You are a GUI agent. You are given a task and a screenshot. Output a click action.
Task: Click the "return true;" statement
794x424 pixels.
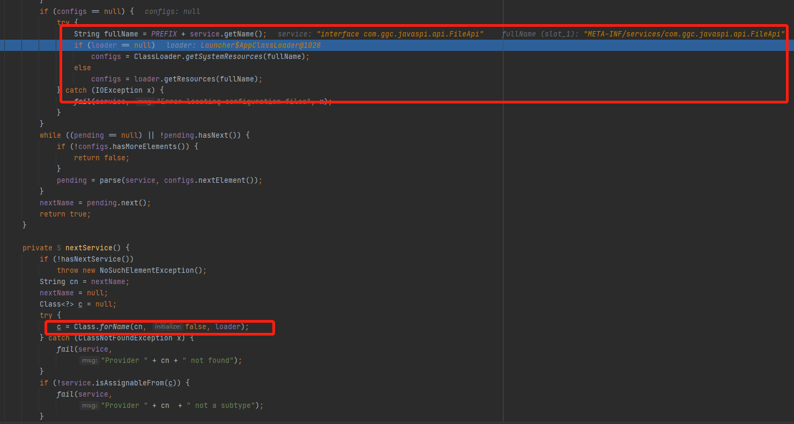pyautogui.click(x=65, y=214)
